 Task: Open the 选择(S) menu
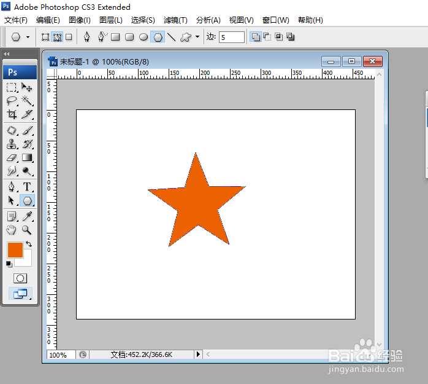pyautogui.click(x=143, y=20)
